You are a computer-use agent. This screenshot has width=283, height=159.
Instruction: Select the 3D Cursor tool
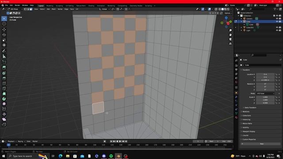(4, 24)
